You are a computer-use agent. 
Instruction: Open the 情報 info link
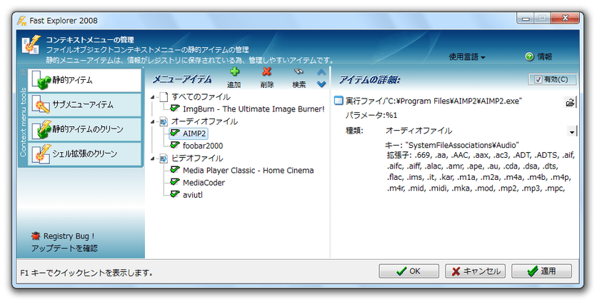tap(544, 56)
